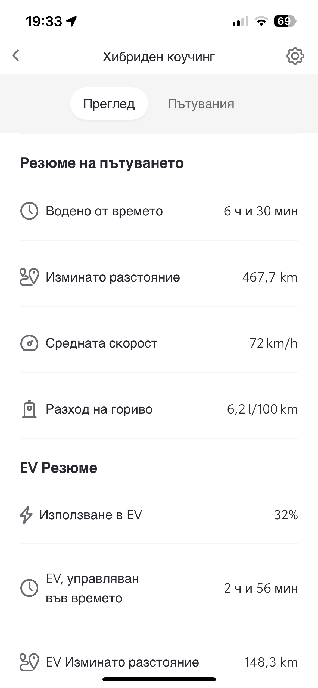The height and width of the screenshot is (688, 318).
Task: Tap the Хибриден коучинг title
Action: coord(159,57)
